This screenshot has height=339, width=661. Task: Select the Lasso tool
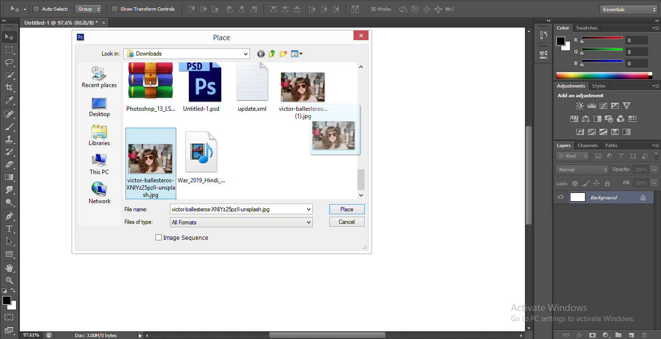point(9,62)
